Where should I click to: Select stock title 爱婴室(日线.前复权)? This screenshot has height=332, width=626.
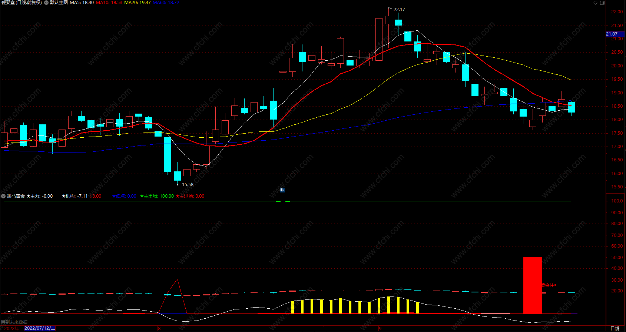pos(21,3)
